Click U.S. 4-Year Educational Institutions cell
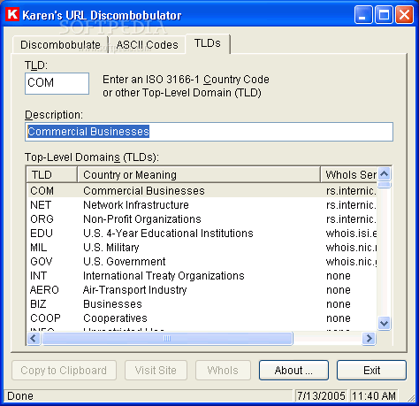 168,233
